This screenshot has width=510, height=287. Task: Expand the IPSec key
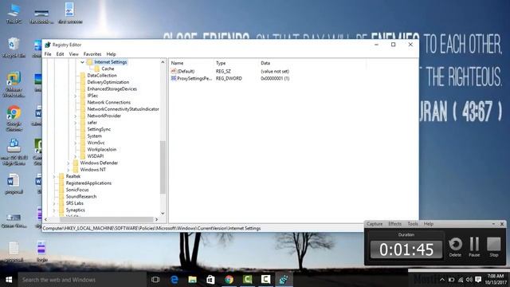coord(75,96)
